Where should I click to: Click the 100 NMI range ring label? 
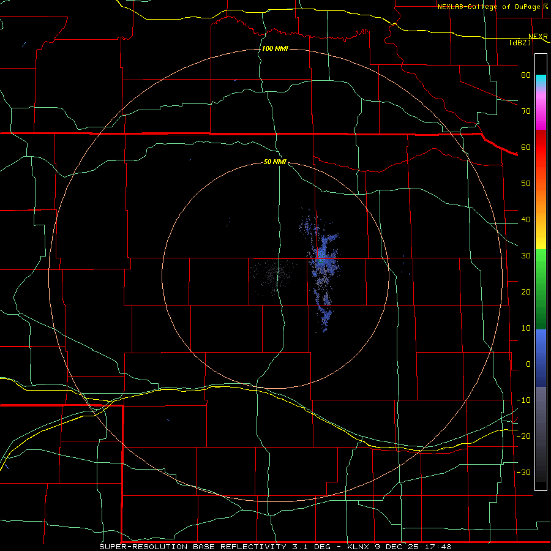click(x=275, y=48)
